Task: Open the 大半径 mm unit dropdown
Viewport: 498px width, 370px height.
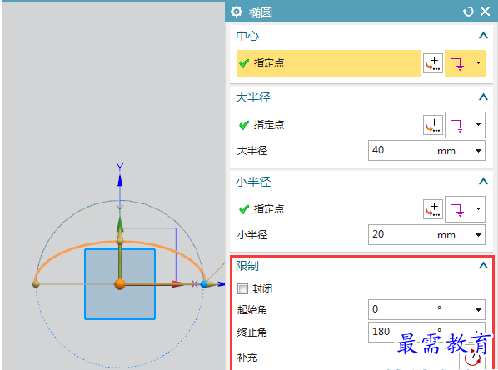Action: (x=478, y=151)
